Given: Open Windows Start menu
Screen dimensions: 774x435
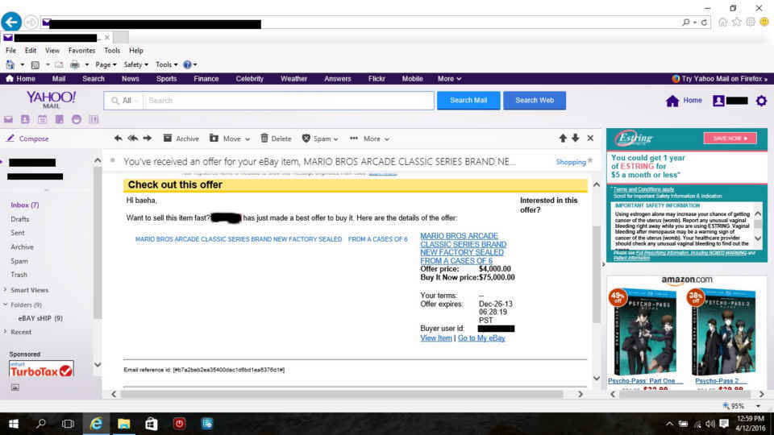Looking at the screenshot, I should 14,424.
